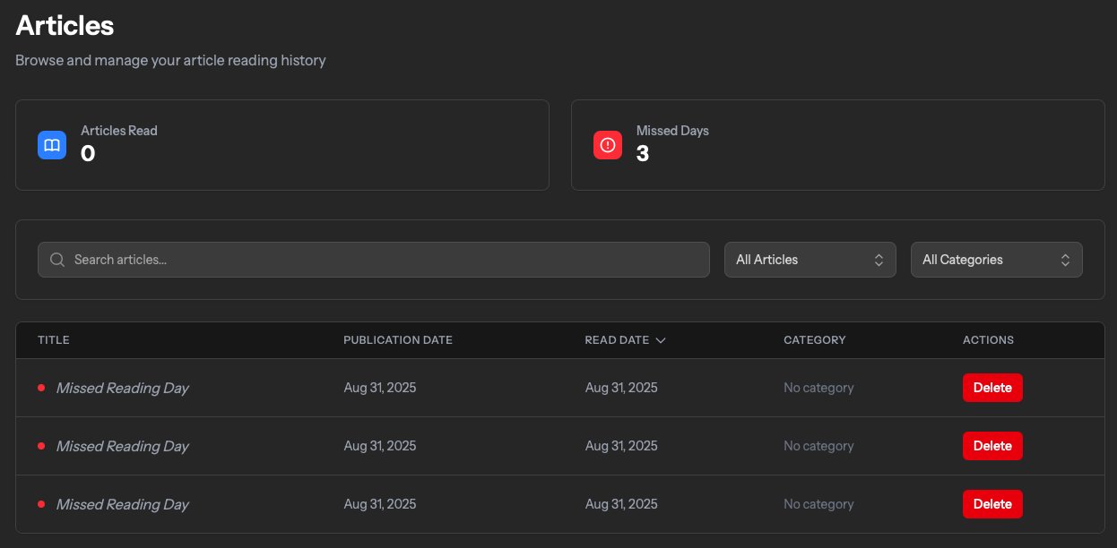This screenshot has height=548, width=1117.
Task: Expand the All Categories dropdown
Action: (x=996, y=260)
